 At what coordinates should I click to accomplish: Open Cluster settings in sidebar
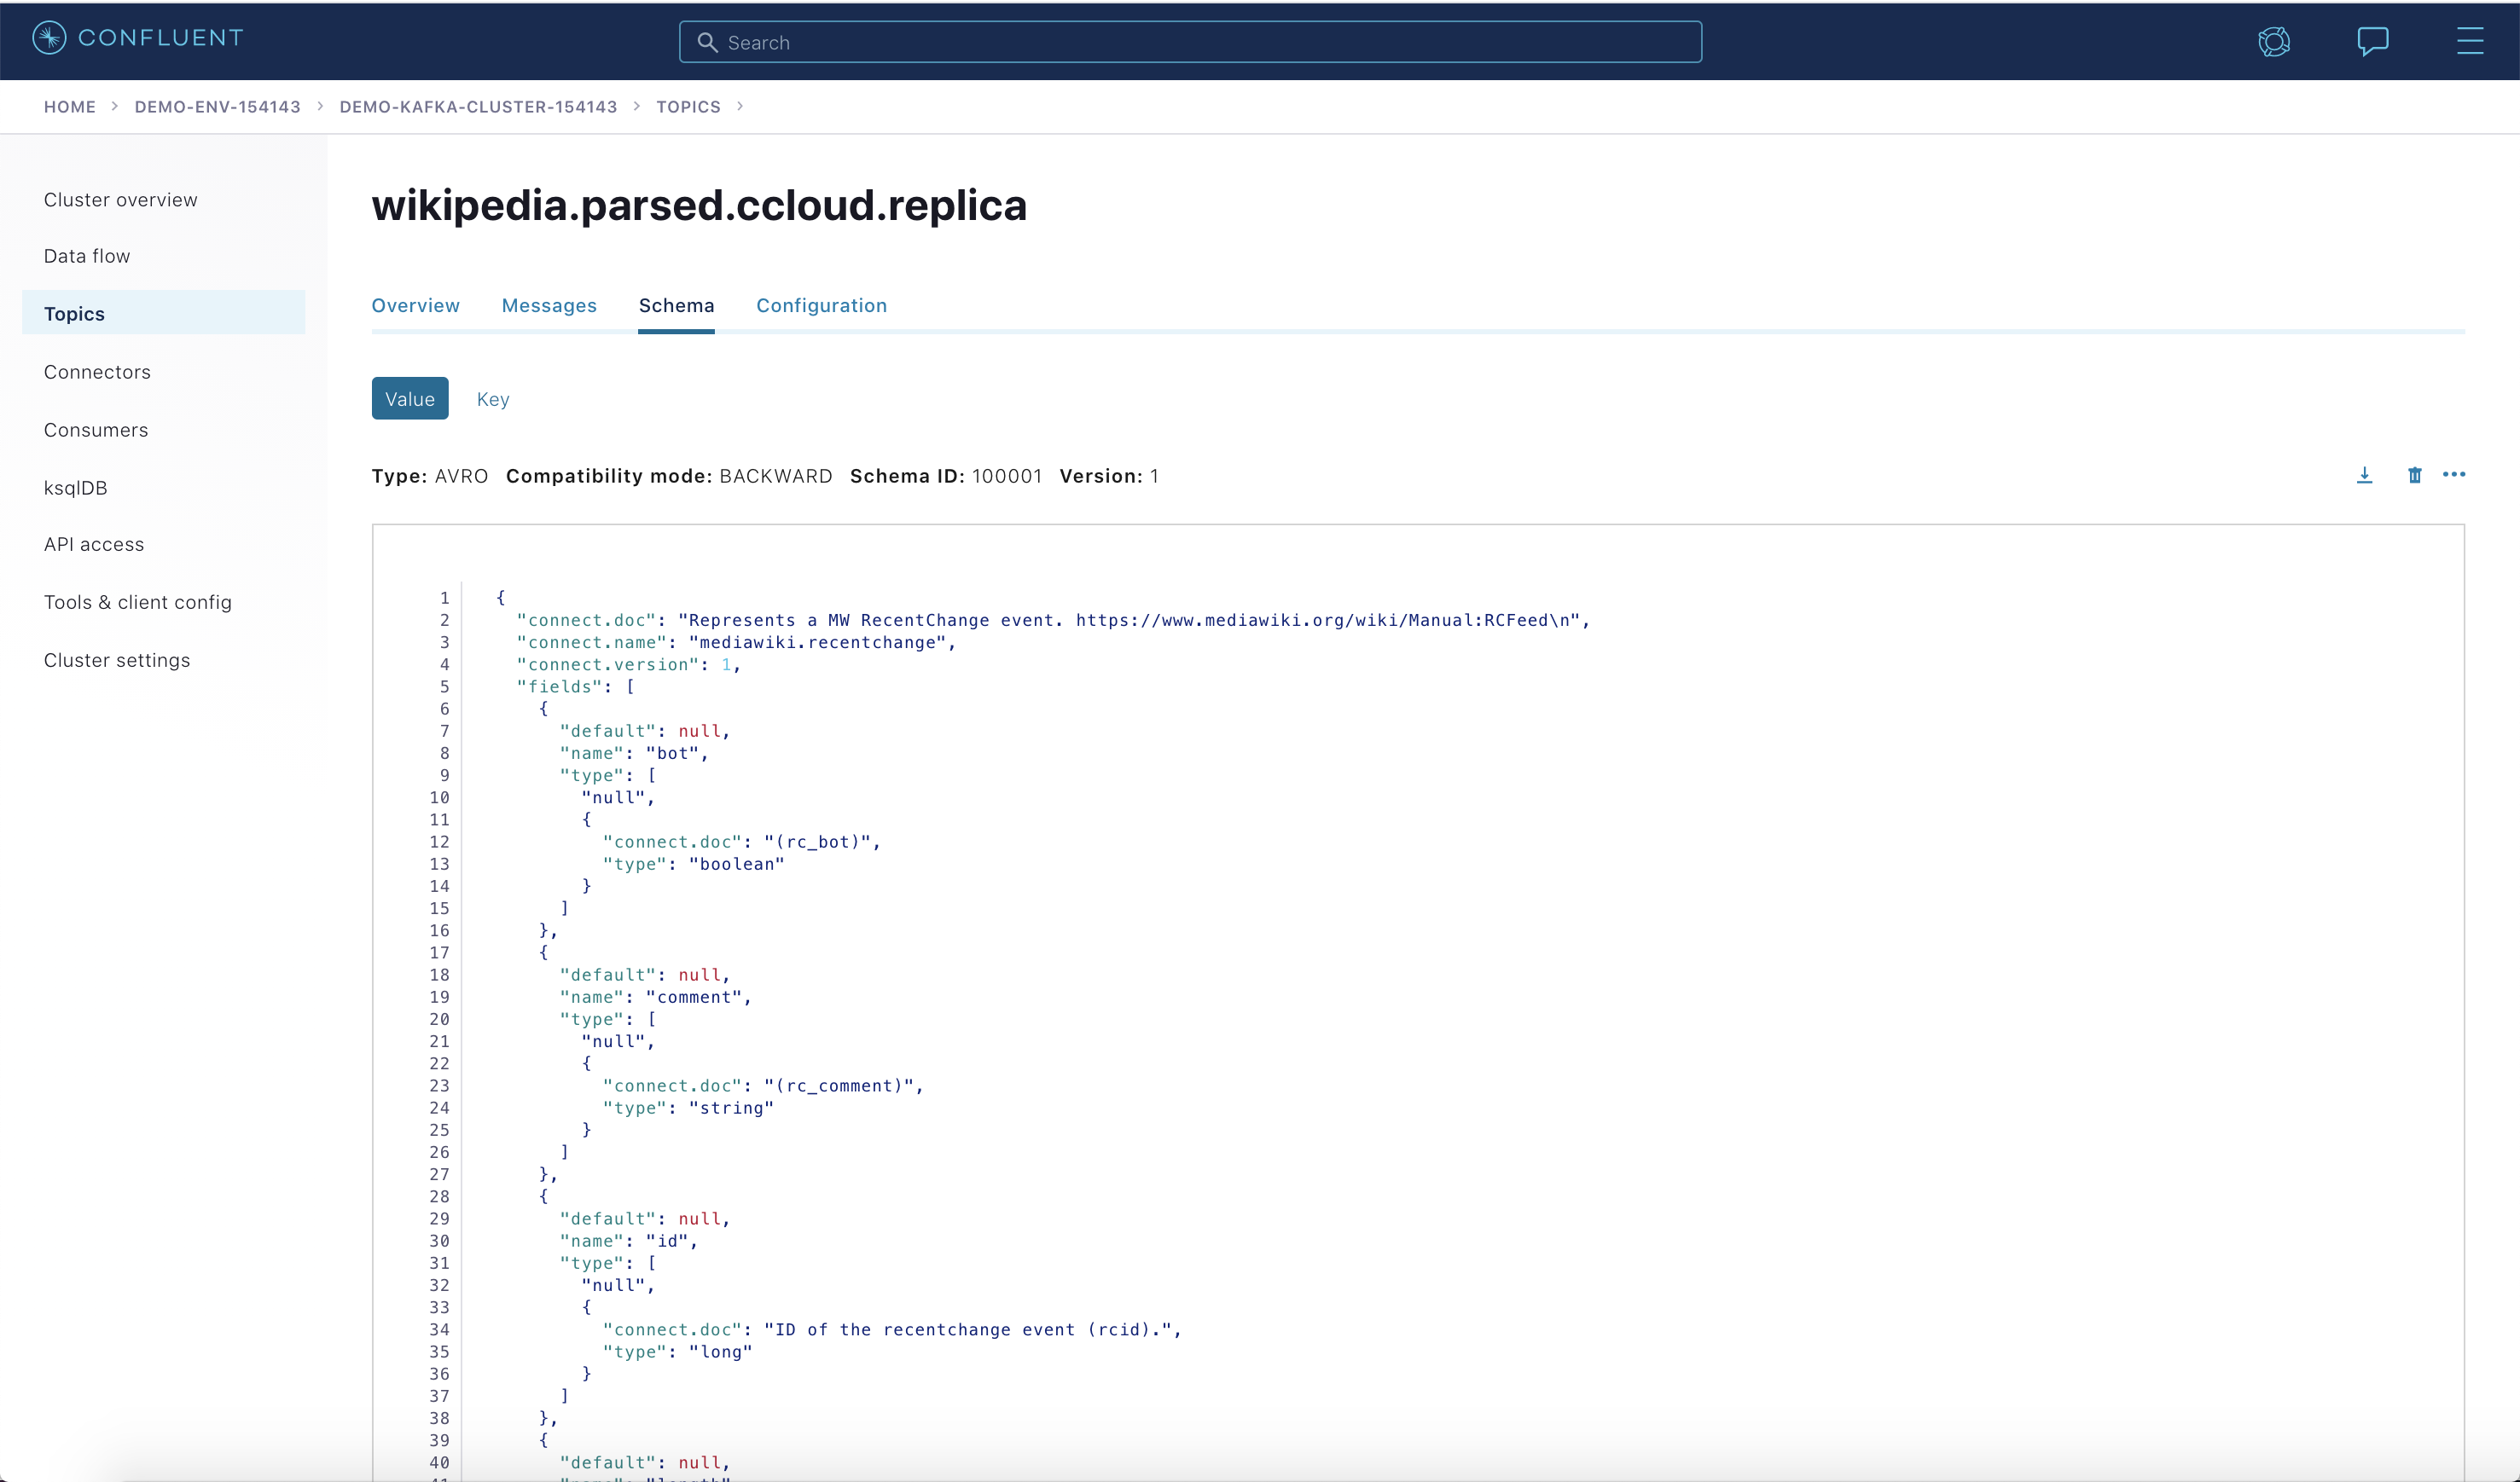[117, 661]
